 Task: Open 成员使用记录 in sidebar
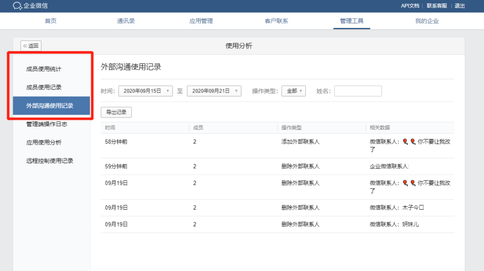pos(44,87)
